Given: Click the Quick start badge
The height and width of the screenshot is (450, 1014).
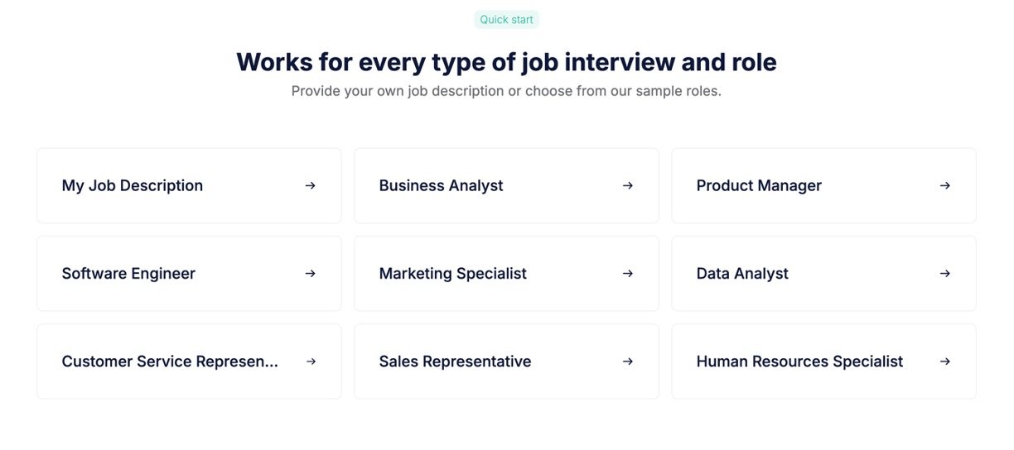Looking at the screenshot, I should (x=506, y=20).
